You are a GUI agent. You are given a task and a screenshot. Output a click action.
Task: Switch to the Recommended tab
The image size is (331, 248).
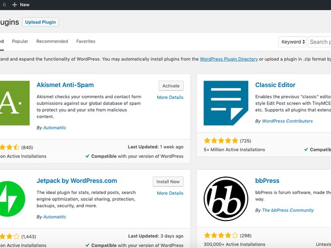52,41
